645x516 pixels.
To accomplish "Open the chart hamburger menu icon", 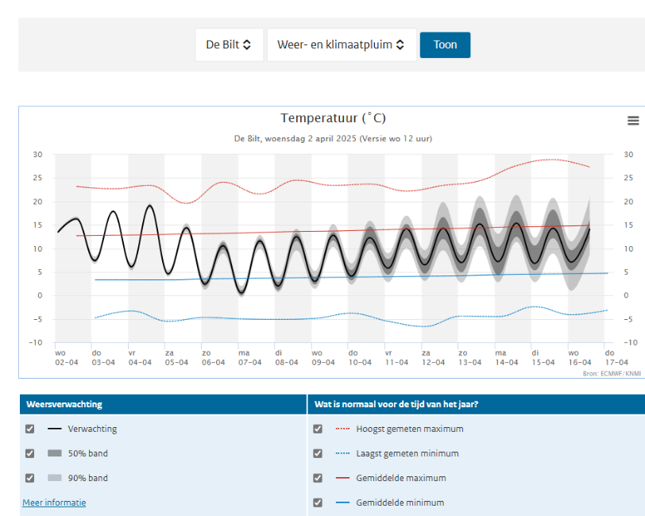I will [x=632, y=121].
